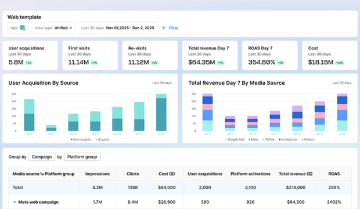Click the 126K total clicks cell

point(133,188)
